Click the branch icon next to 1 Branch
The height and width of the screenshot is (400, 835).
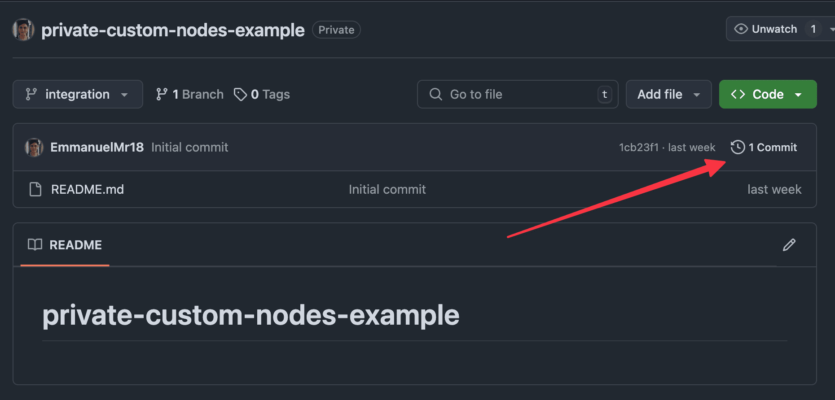(x=162, y=94)
